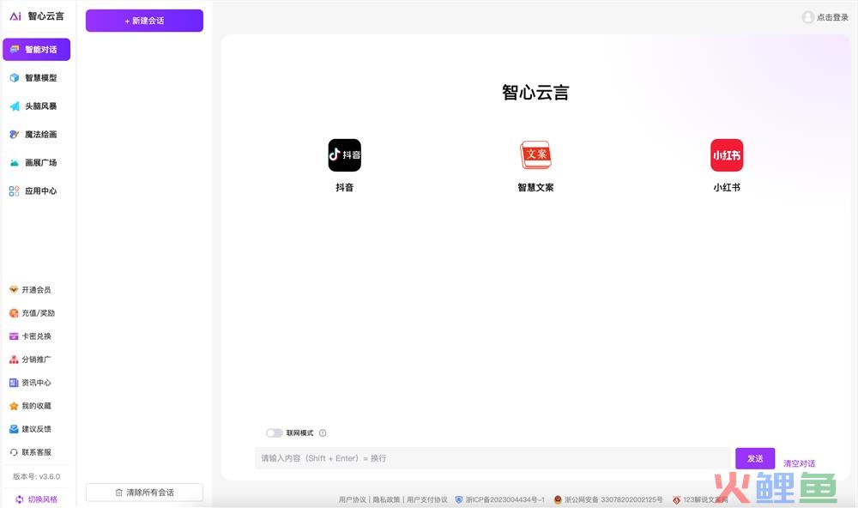Click the 发送 send button

pos(755,458)
